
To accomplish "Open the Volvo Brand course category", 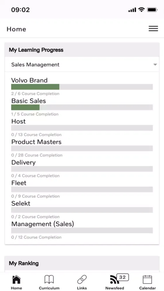I will 29,80.
